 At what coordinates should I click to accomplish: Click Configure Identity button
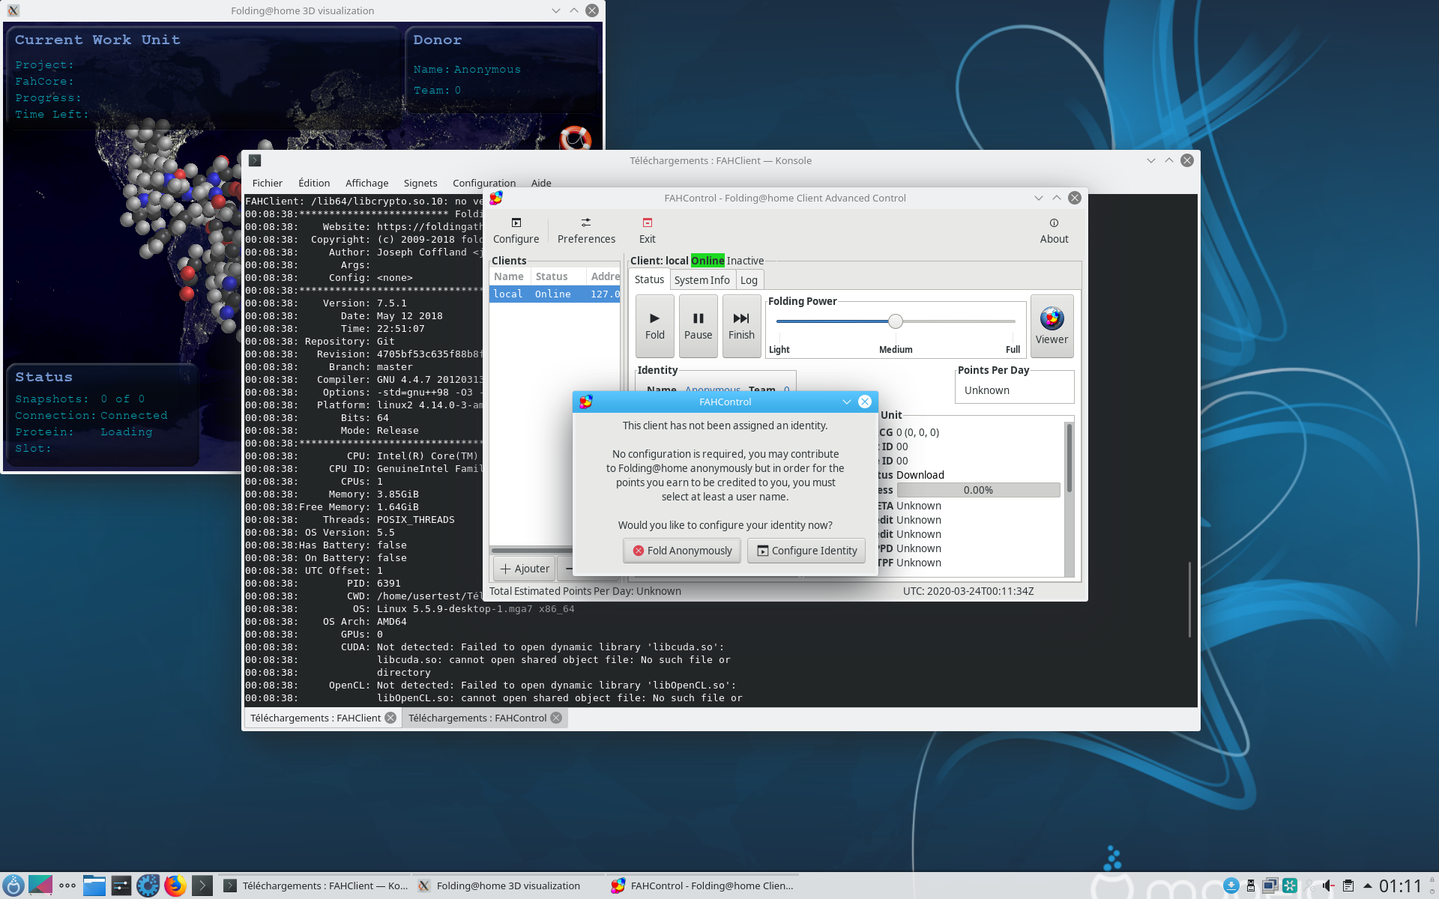tap(806, 551)
